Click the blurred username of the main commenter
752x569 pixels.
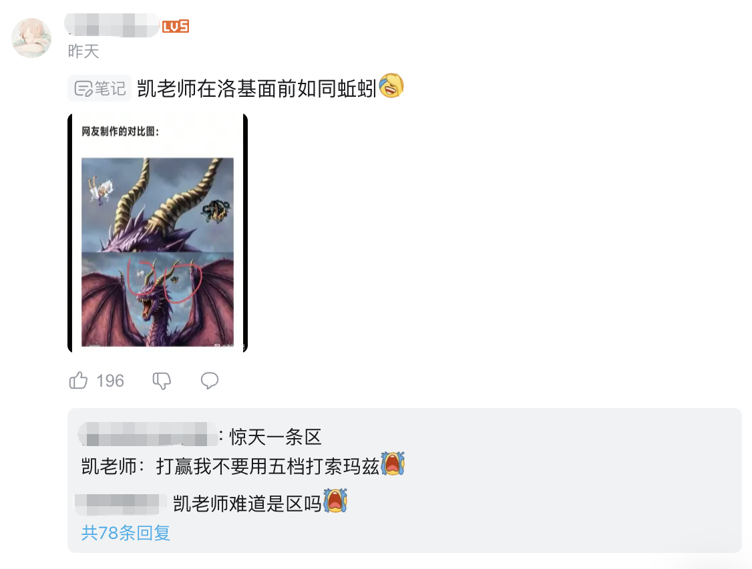click(112, 25)
